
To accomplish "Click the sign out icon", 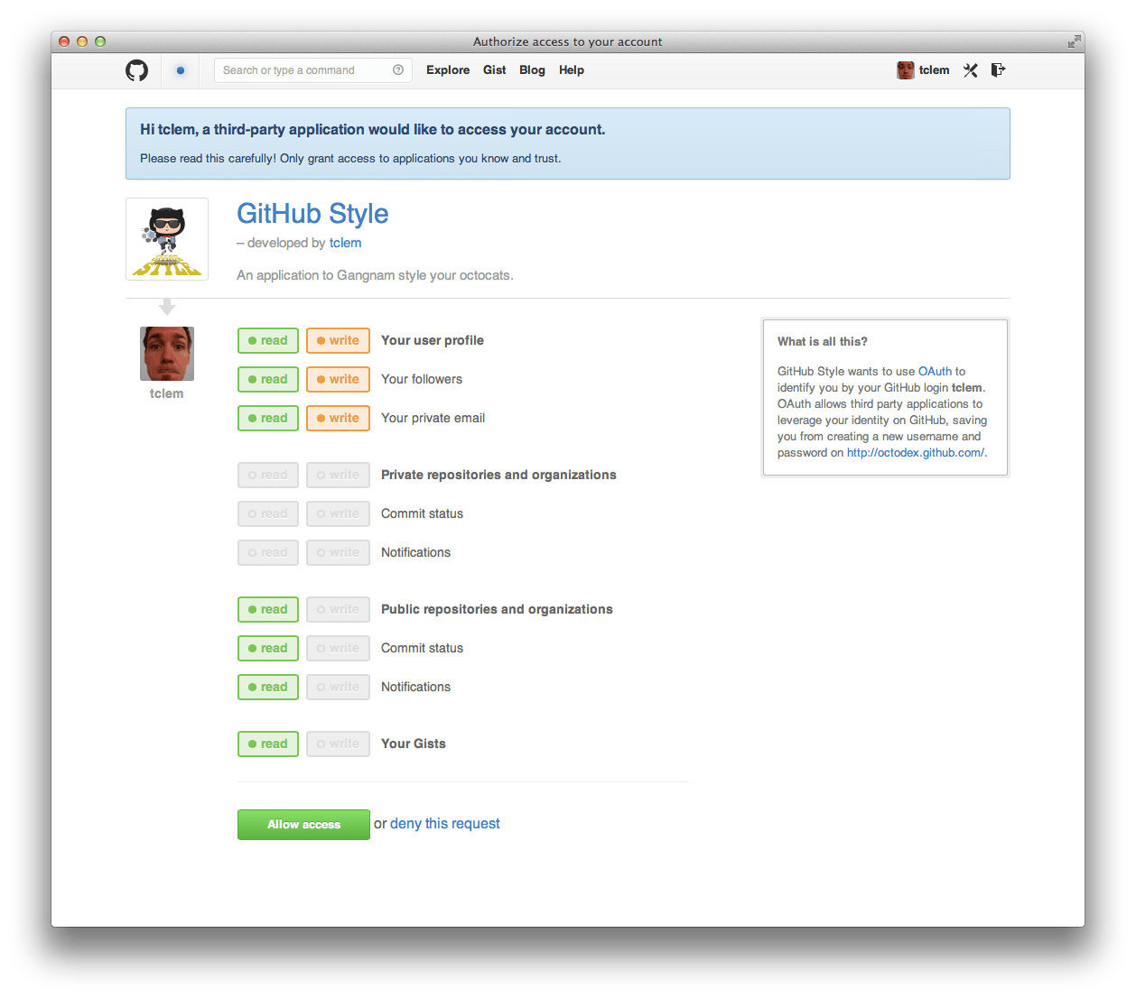I will pyautogui.click(x=998, y=70).
